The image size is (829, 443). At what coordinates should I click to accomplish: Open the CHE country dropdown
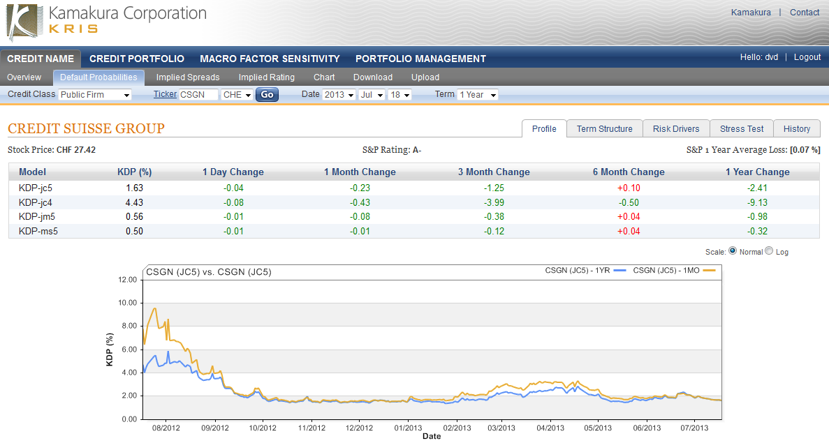pos(236,94)
